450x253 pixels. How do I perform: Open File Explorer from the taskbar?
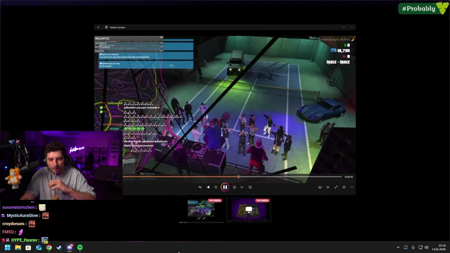pos(18,247)
